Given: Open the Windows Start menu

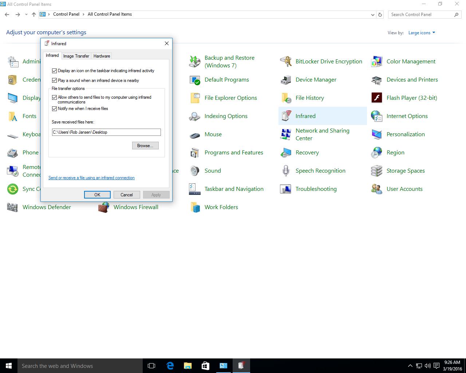Looking at the screenshot, I should point(9,366).
